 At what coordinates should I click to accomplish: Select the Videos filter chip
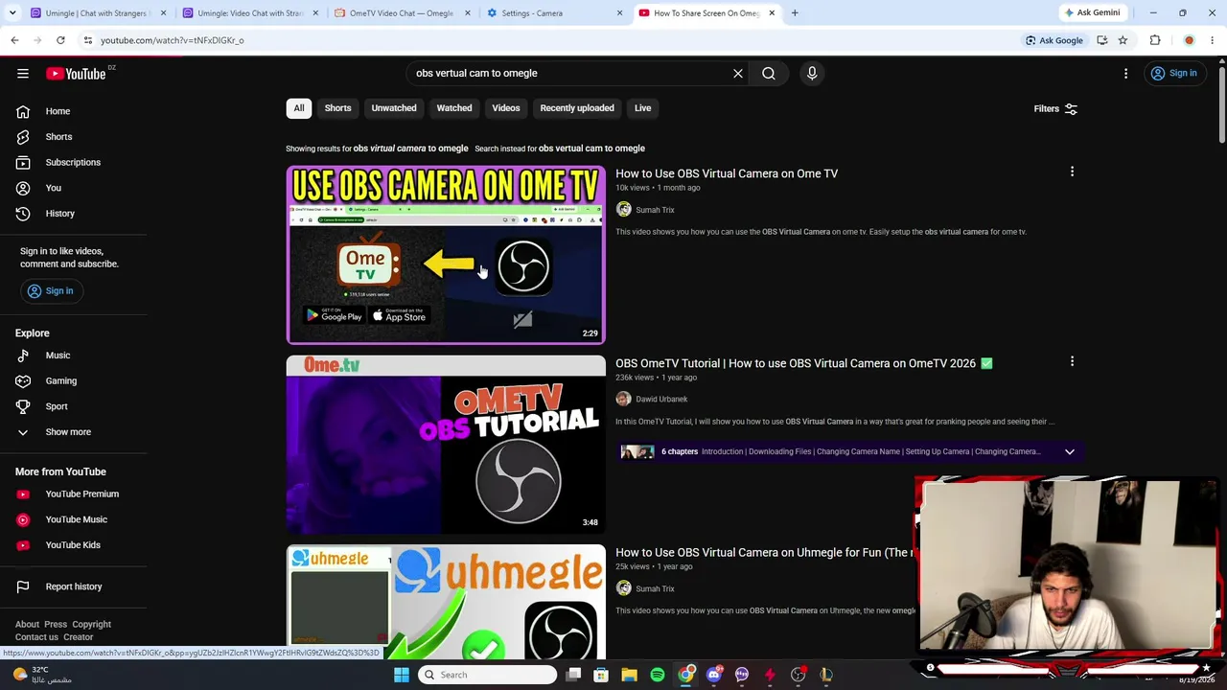506,108
